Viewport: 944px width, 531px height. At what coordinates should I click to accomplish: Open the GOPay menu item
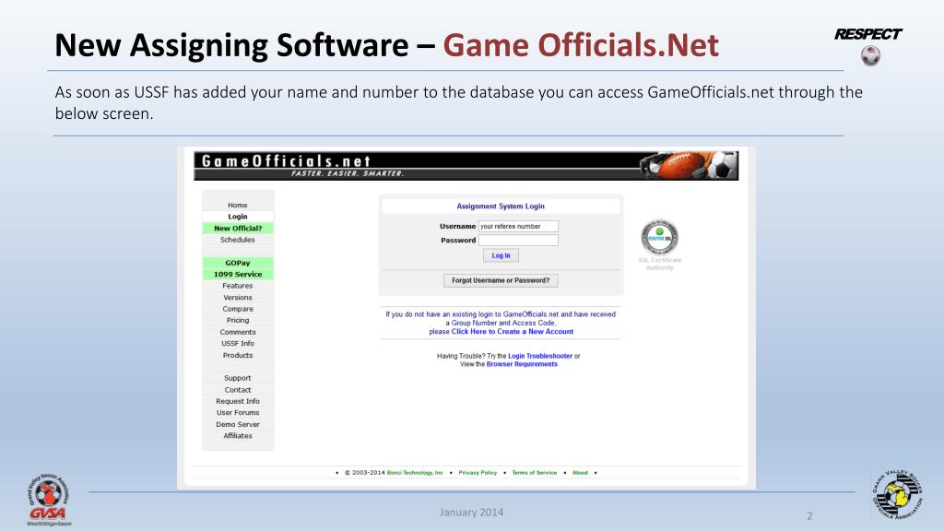pyautogui.click(x=238, y=263)
